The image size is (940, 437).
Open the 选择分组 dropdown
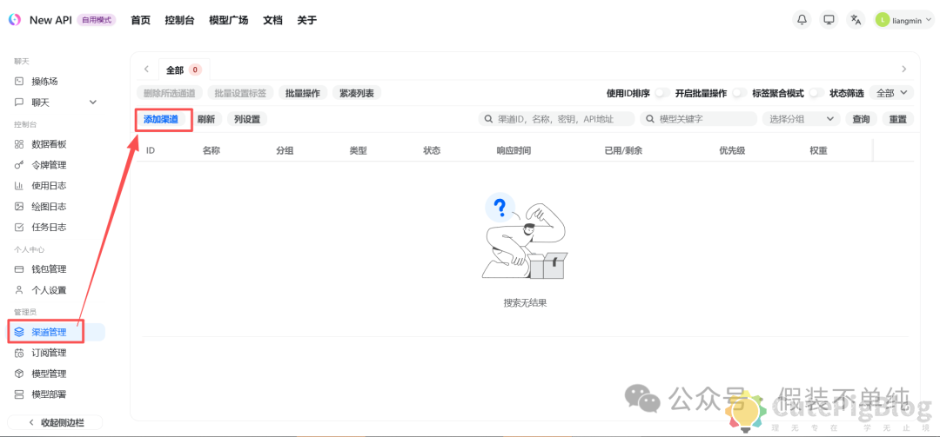click(x=801, y=119)
